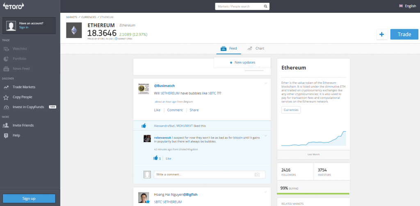Screen dimensions: 420x206
Task: Click the Sign up button
Action: pyautogui.click(x=29, y=198)
